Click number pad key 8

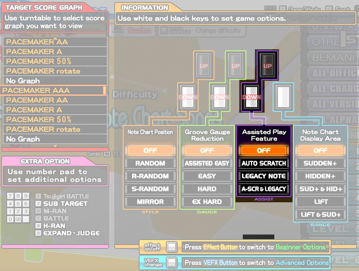coord(18,196)
